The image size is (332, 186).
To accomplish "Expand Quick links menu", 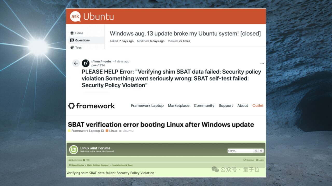I will [75, 160].
